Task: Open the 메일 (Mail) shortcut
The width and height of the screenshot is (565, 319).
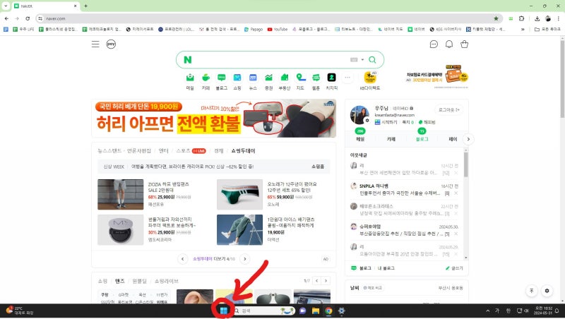Action: [190, 81]
